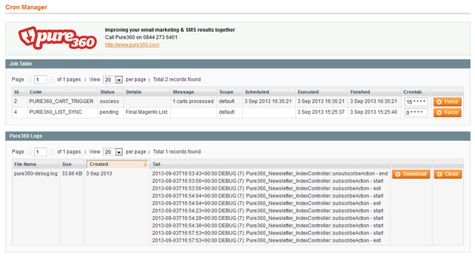
Task: Force run the PURE360_CART_TRIGGER job
Action: click(x=447, y=102)
